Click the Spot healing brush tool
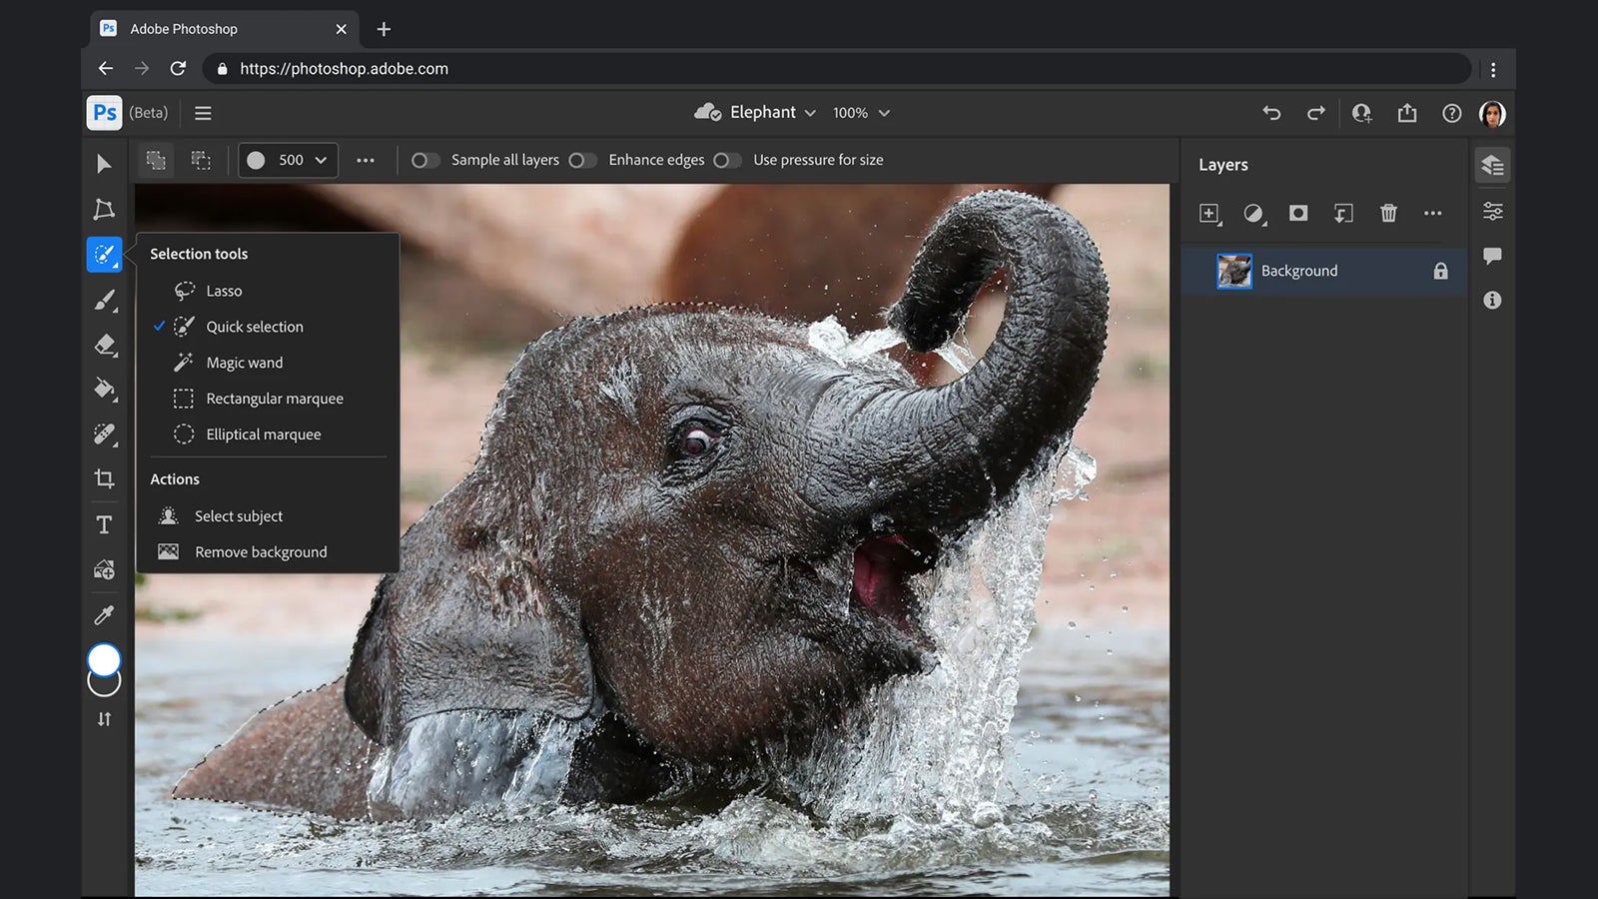Image resolution: width=1598 pixels, height=899 pixels. [103, 434]
